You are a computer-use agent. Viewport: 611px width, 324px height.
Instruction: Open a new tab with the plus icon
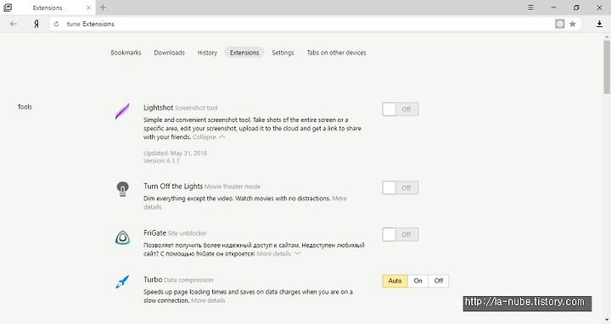point(103,8)
